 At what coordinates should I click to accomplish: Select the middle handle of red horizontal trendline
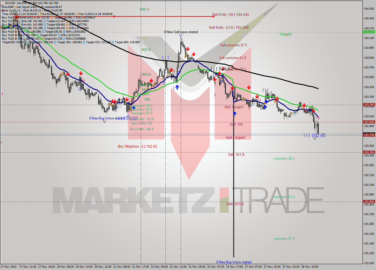[x=114, y=16]
